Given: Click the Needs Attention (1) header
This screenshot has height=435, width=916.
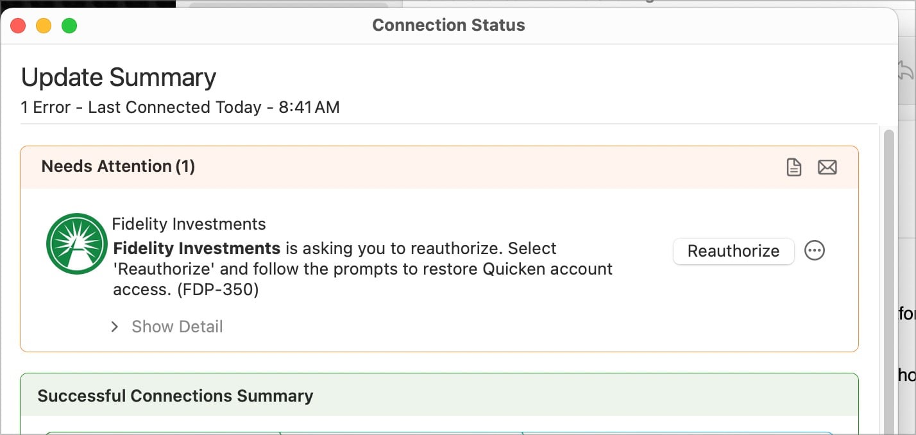Looking at the screenshot, I should tap(118, 167).
